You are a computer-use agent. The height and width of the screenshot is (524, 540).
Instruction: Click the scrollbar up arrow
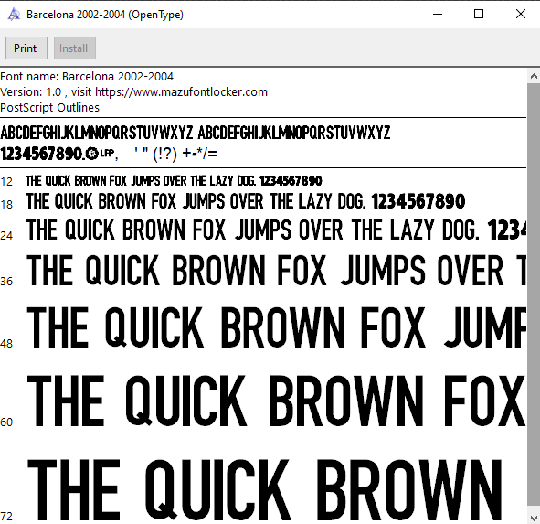[x=534, y=76]
